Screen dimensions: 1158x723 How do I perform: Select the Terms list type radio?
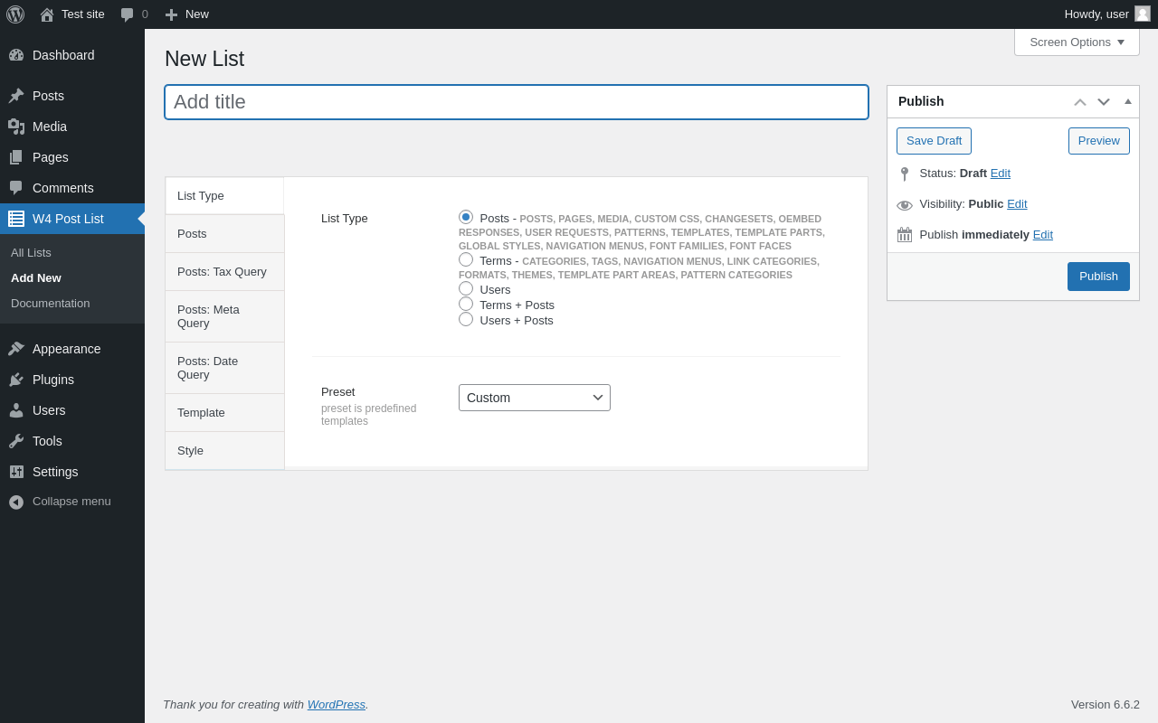[466, 259]
